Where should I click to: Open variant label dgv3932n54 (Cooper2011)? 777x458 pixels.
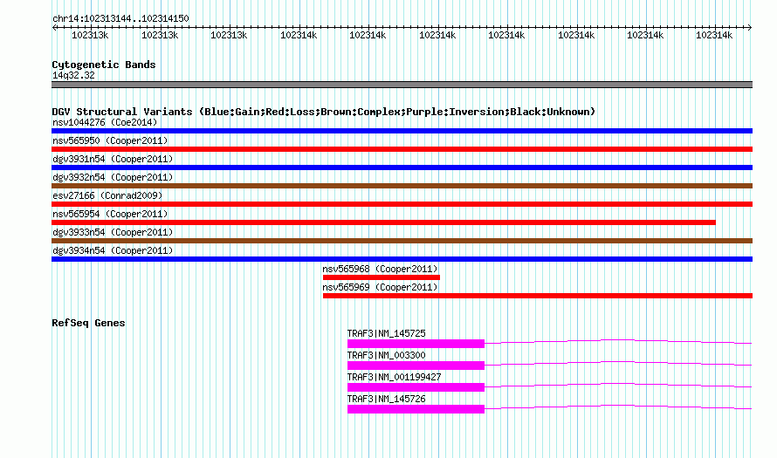(x=113, y=177)
